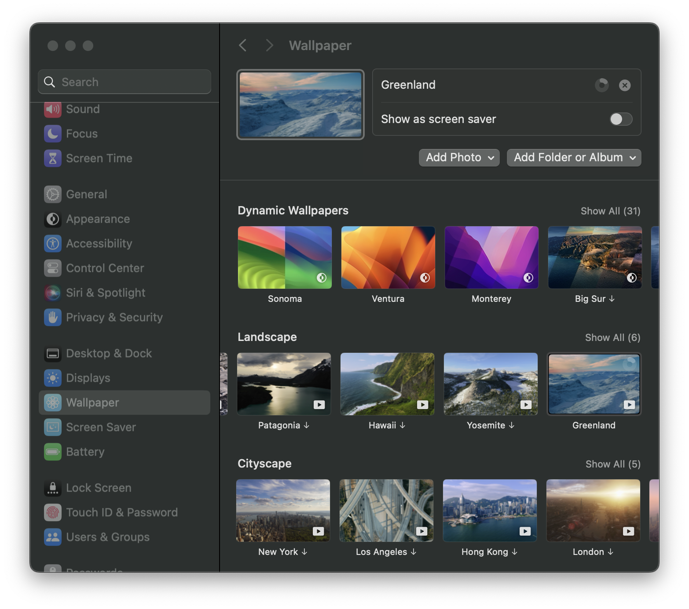Open the Screen Saver settings pane

tap(125, 427)
